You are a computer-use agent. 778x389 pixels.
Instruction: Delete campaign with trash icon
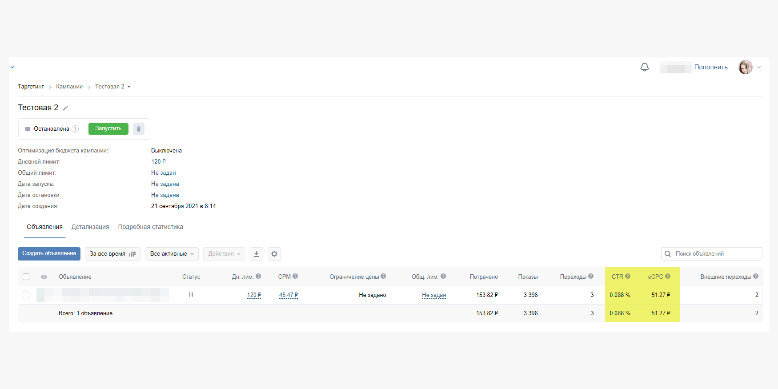pyautogui.click(x=139, y=129)
